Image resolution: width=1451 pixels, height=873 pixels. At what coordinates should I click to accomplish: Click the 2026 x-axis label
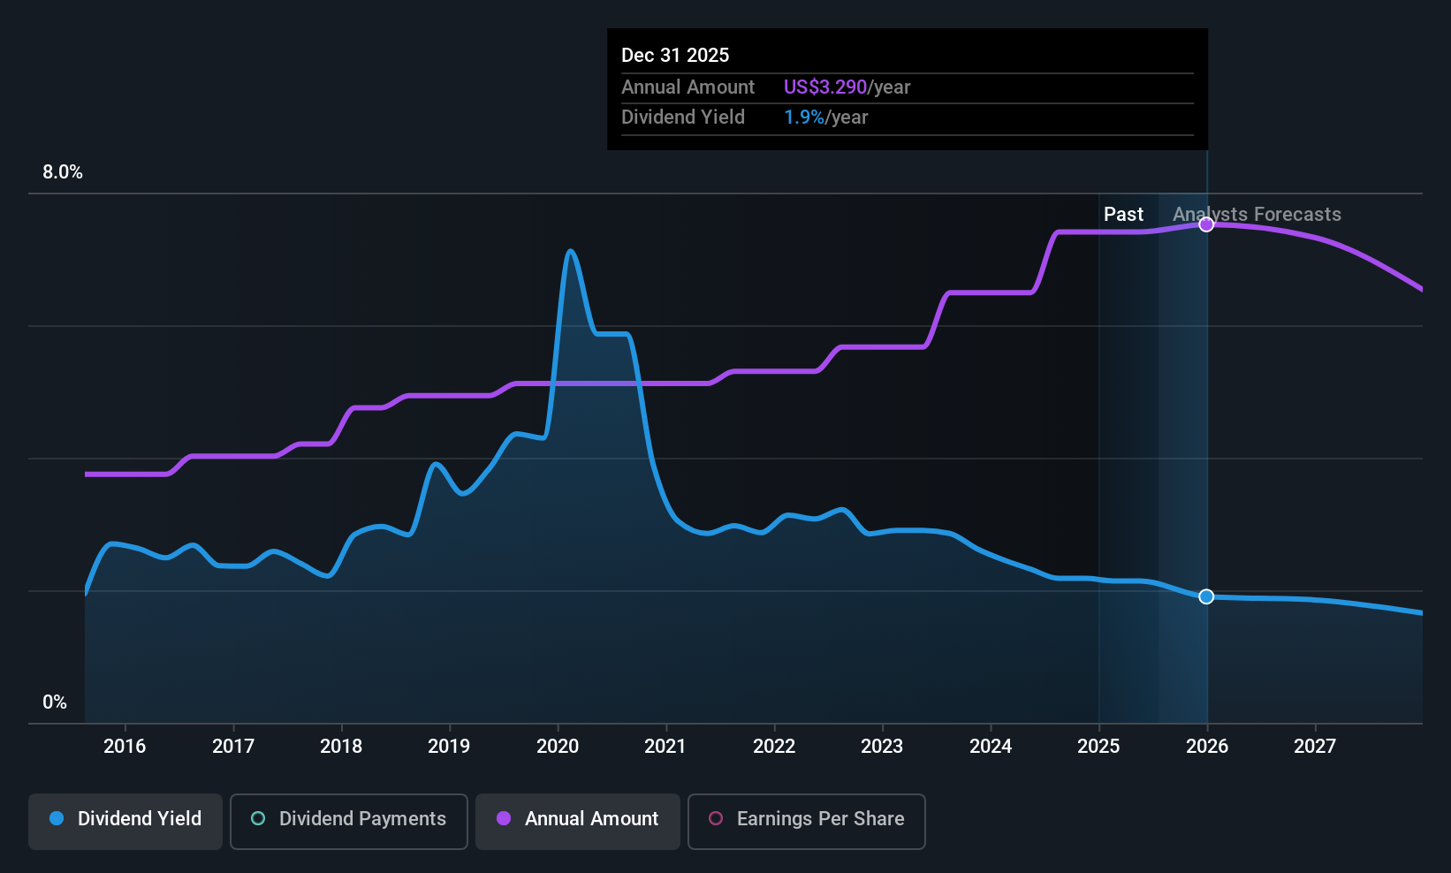coord(1207,746)
